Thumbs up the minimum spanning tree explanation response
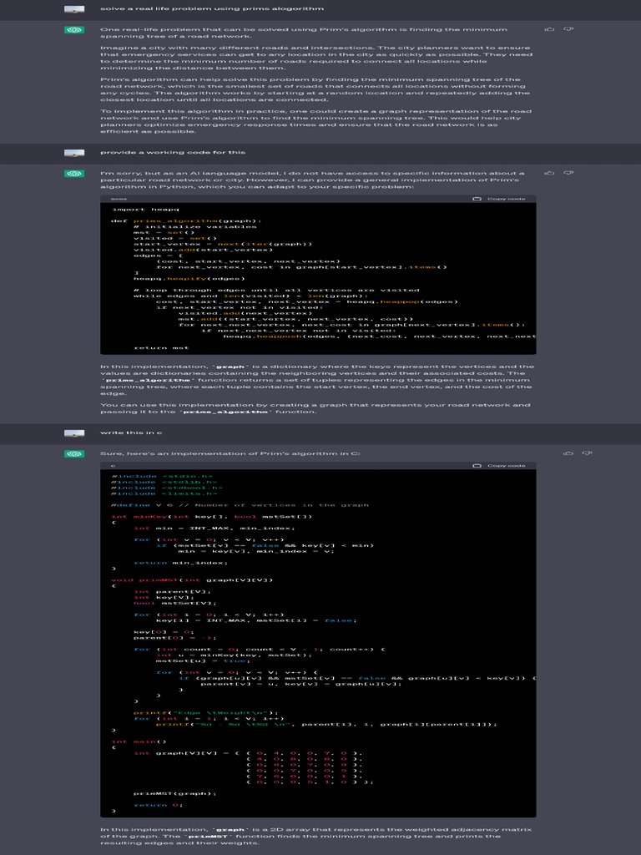 pos(549,29)
